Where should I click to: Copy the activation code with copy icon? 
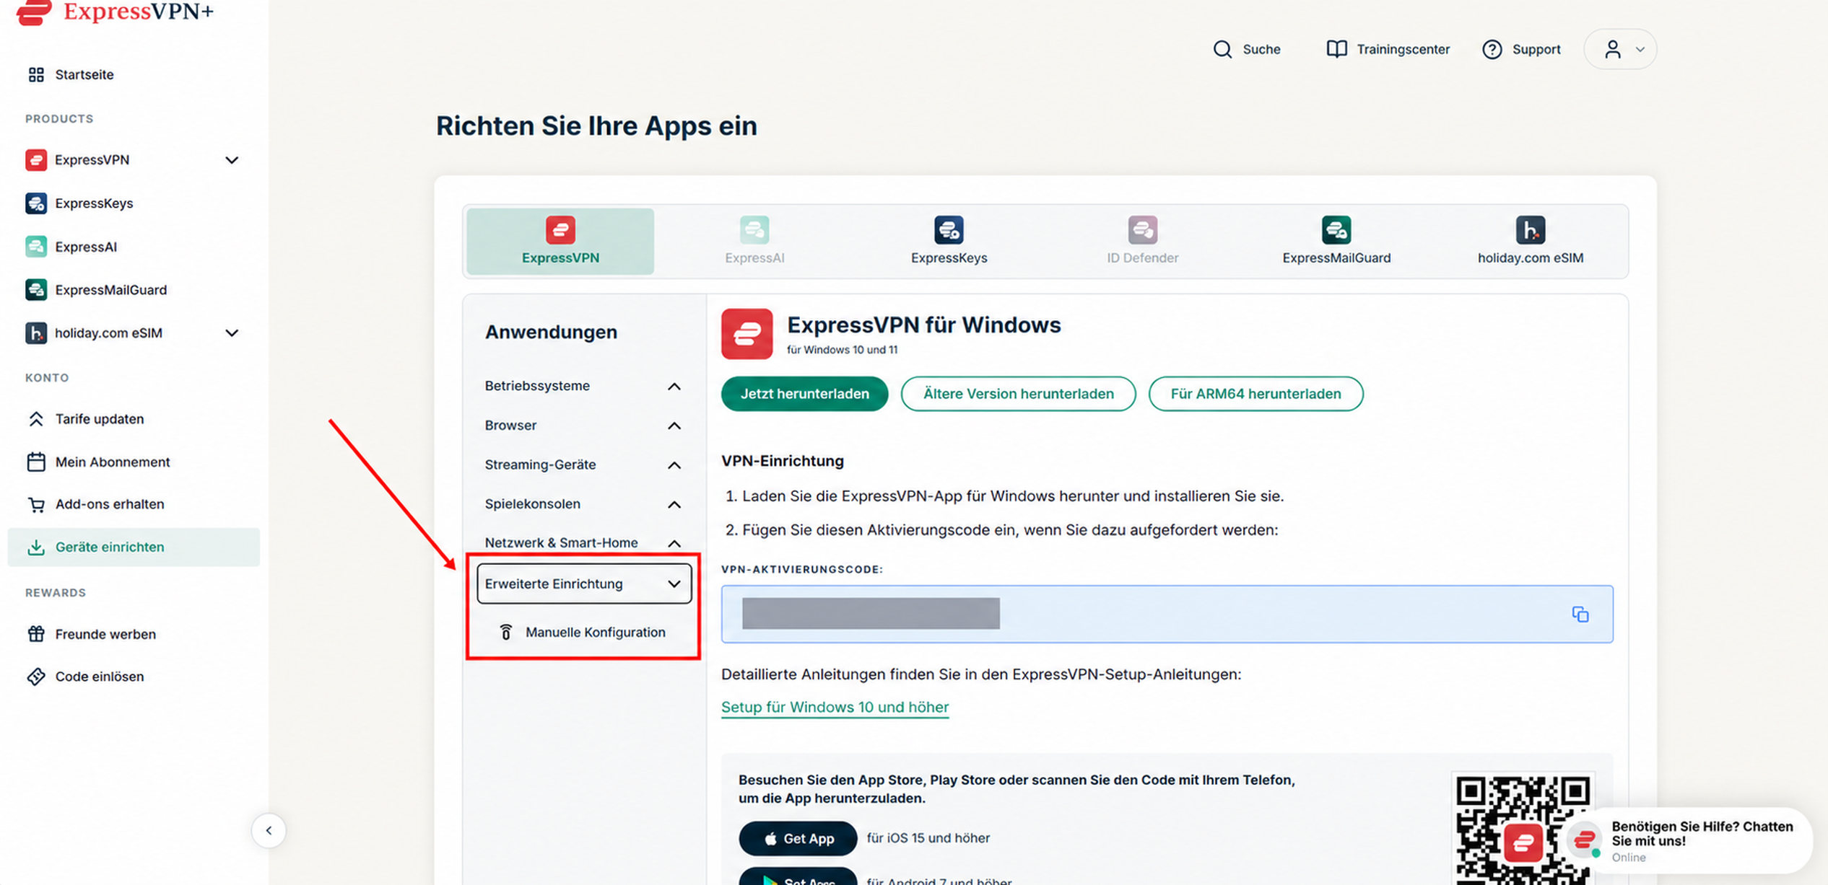pos(1580,614)
